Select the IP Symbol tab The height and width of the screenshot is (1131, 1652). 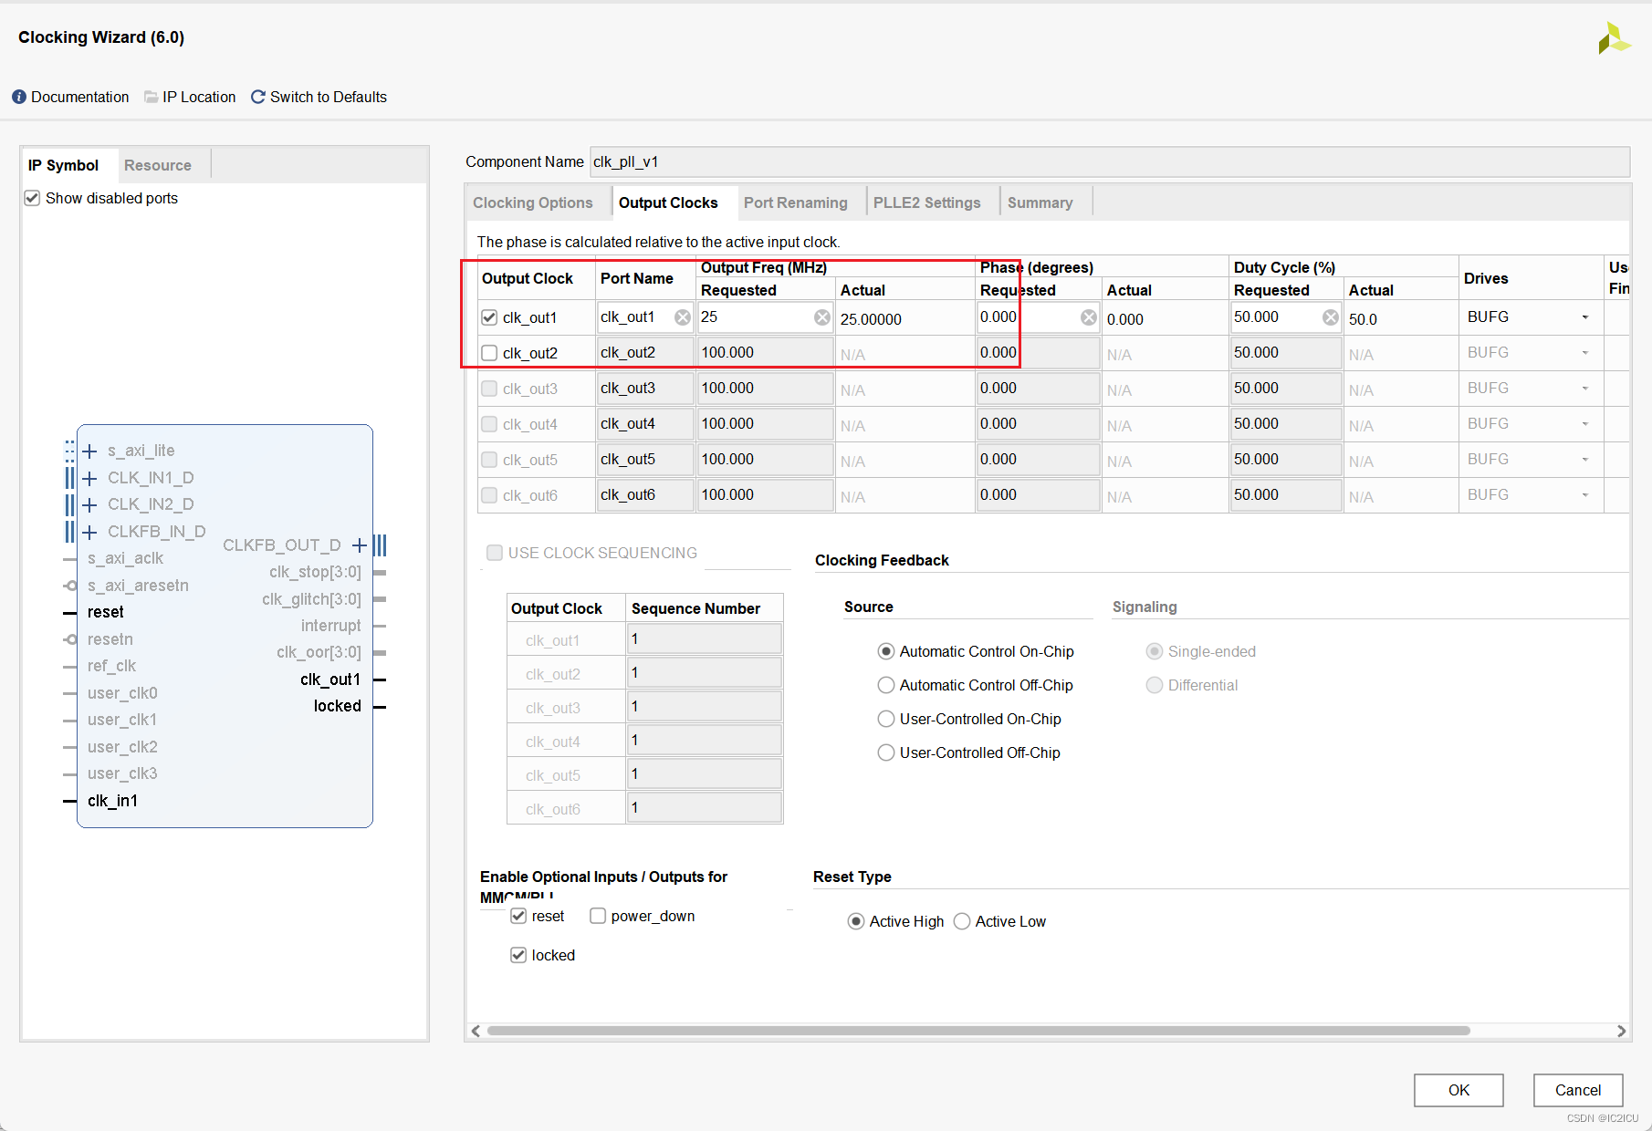64,165
